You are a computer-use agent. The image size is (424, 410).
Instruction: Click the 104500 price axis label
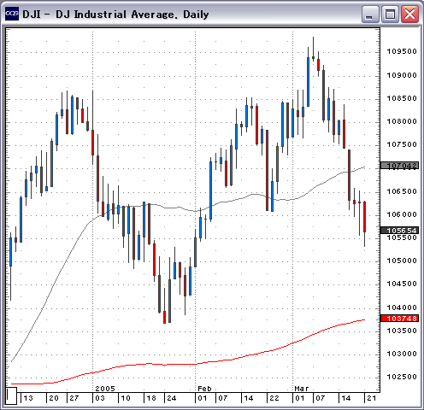(402, 284)
